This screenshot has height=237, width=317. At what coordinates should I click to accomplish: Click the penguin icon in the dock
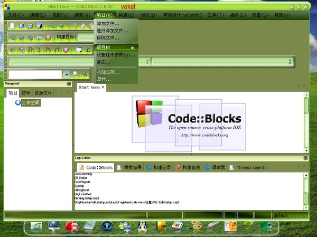[142, 226]
